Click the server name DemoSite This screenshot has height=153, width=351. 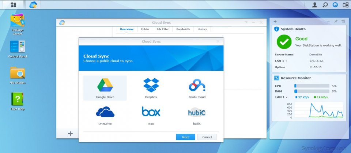coord(315,55)
